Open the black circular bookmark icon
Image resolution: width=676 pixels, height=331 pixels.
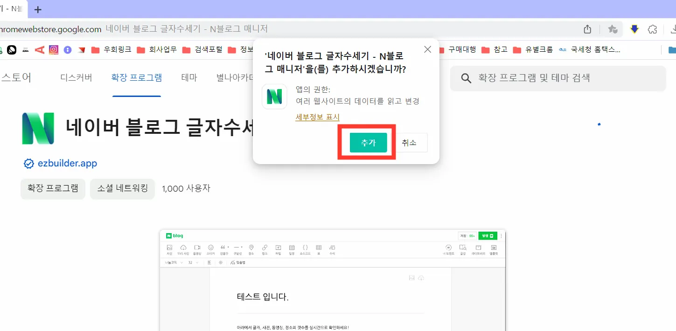[x=12, y=49]
